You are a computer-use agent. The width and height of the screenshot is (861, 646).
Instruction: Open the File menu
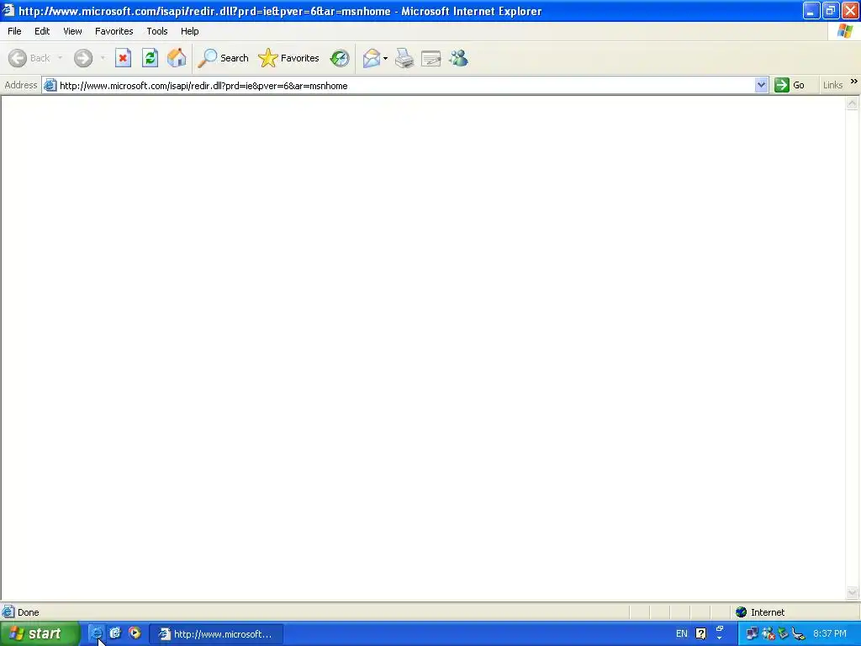[x=14, y=31]
